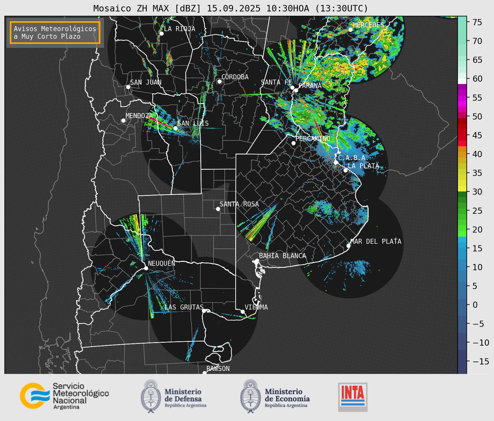
Task: Click the BAHÍA BLANCA label text
Action: point(283,256)
